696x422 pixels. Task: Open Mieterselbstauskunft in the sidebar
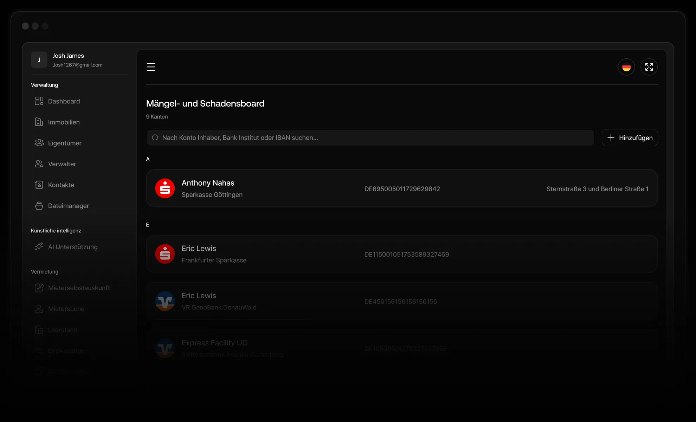pyautogui.click(x=79, y=288)
